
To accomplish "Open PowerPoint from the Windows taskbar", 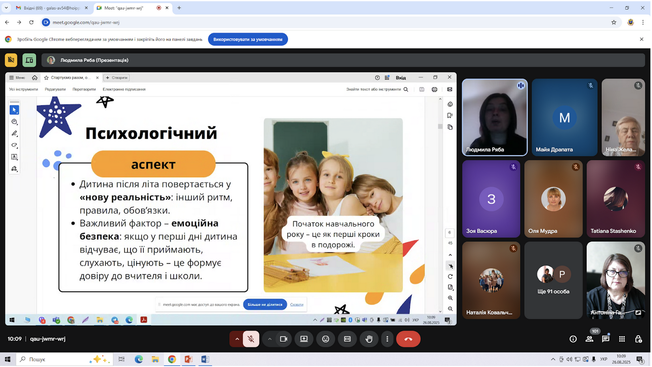I will click(189, 360).
